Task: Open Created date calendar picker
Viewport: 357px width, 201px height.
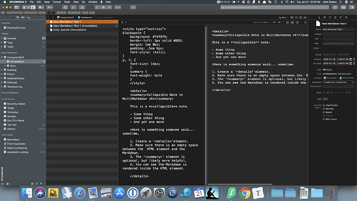Action: click(x=351, y=59)
